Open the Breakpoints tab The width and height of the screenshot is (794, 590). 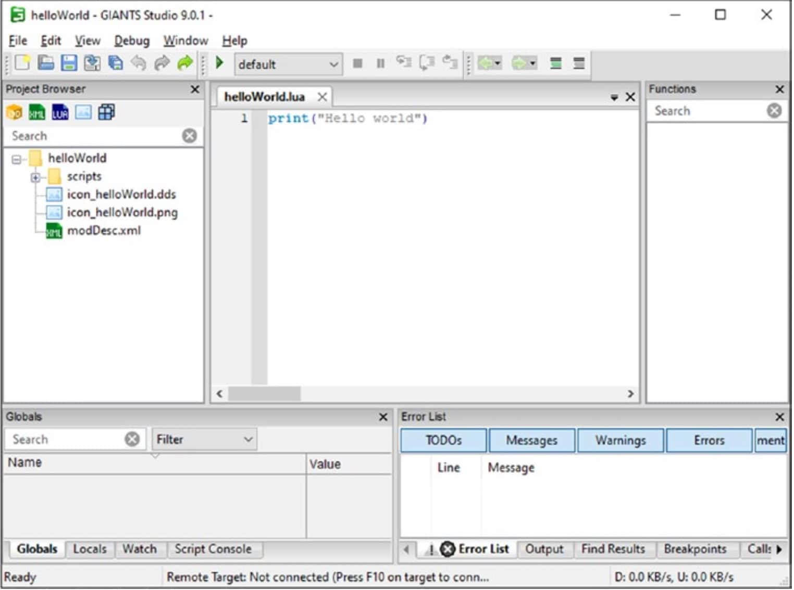[697, 550]
